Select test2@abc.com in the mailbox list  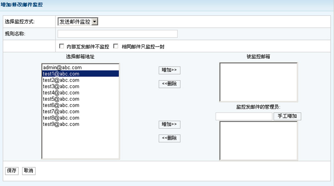coord(61,80)
